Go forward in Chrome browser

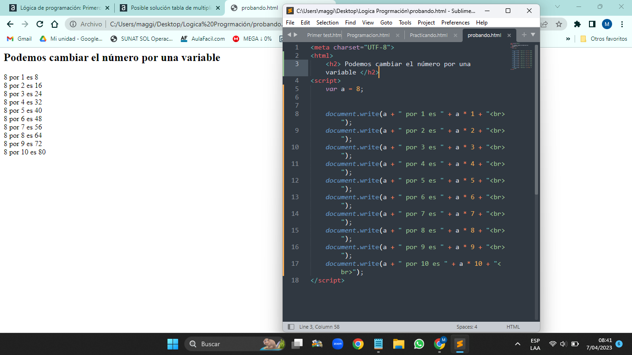tap(25, 24)
